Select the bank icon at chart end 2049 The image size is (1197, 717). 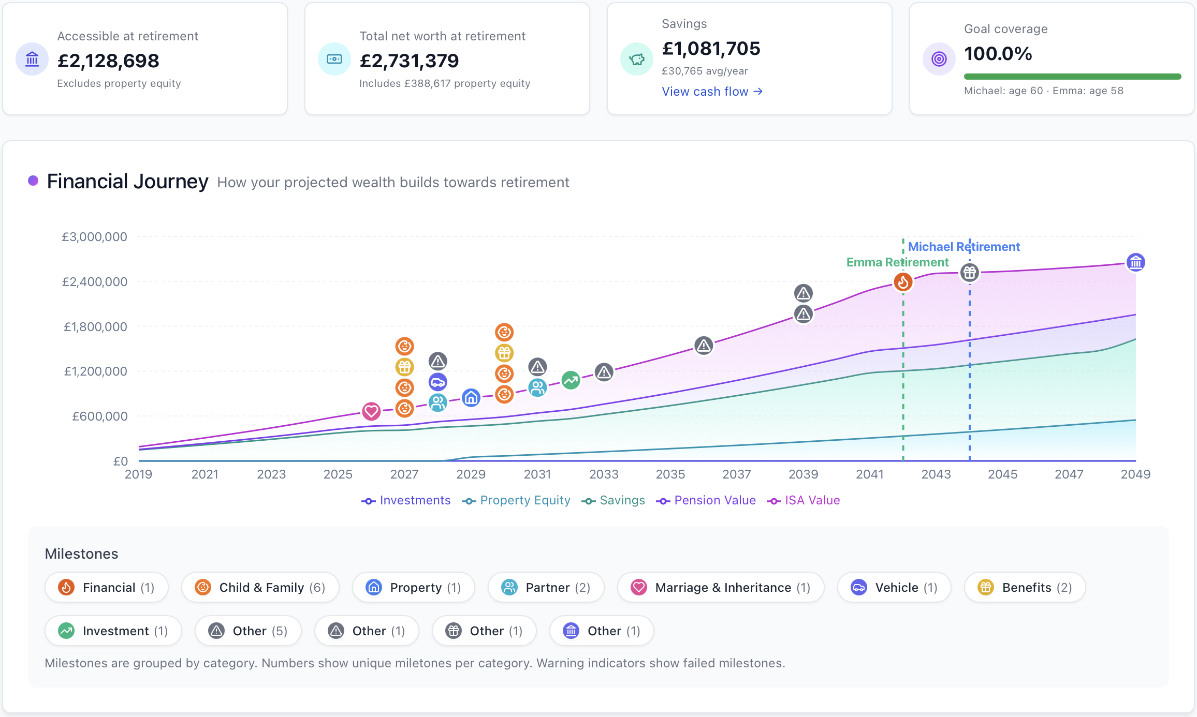[1136, 262]
